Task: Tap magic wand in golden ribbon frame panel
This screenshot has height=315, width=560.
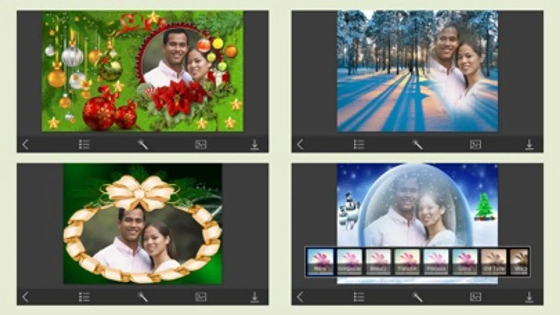Action: click(143, 297)
